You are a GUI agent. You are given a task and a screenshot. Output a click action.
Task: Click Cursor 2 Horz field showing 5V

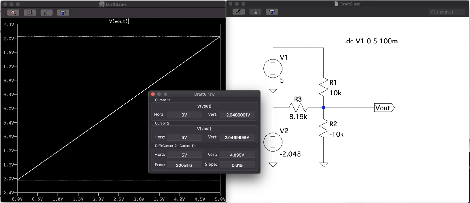point(184,137)
